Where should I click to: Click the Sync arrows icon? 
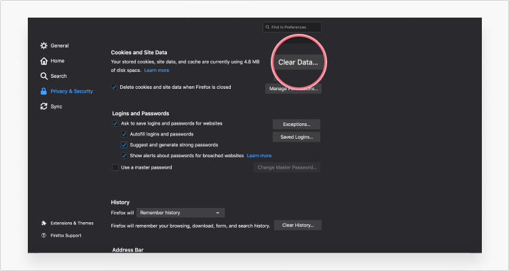tap(44, 106)
